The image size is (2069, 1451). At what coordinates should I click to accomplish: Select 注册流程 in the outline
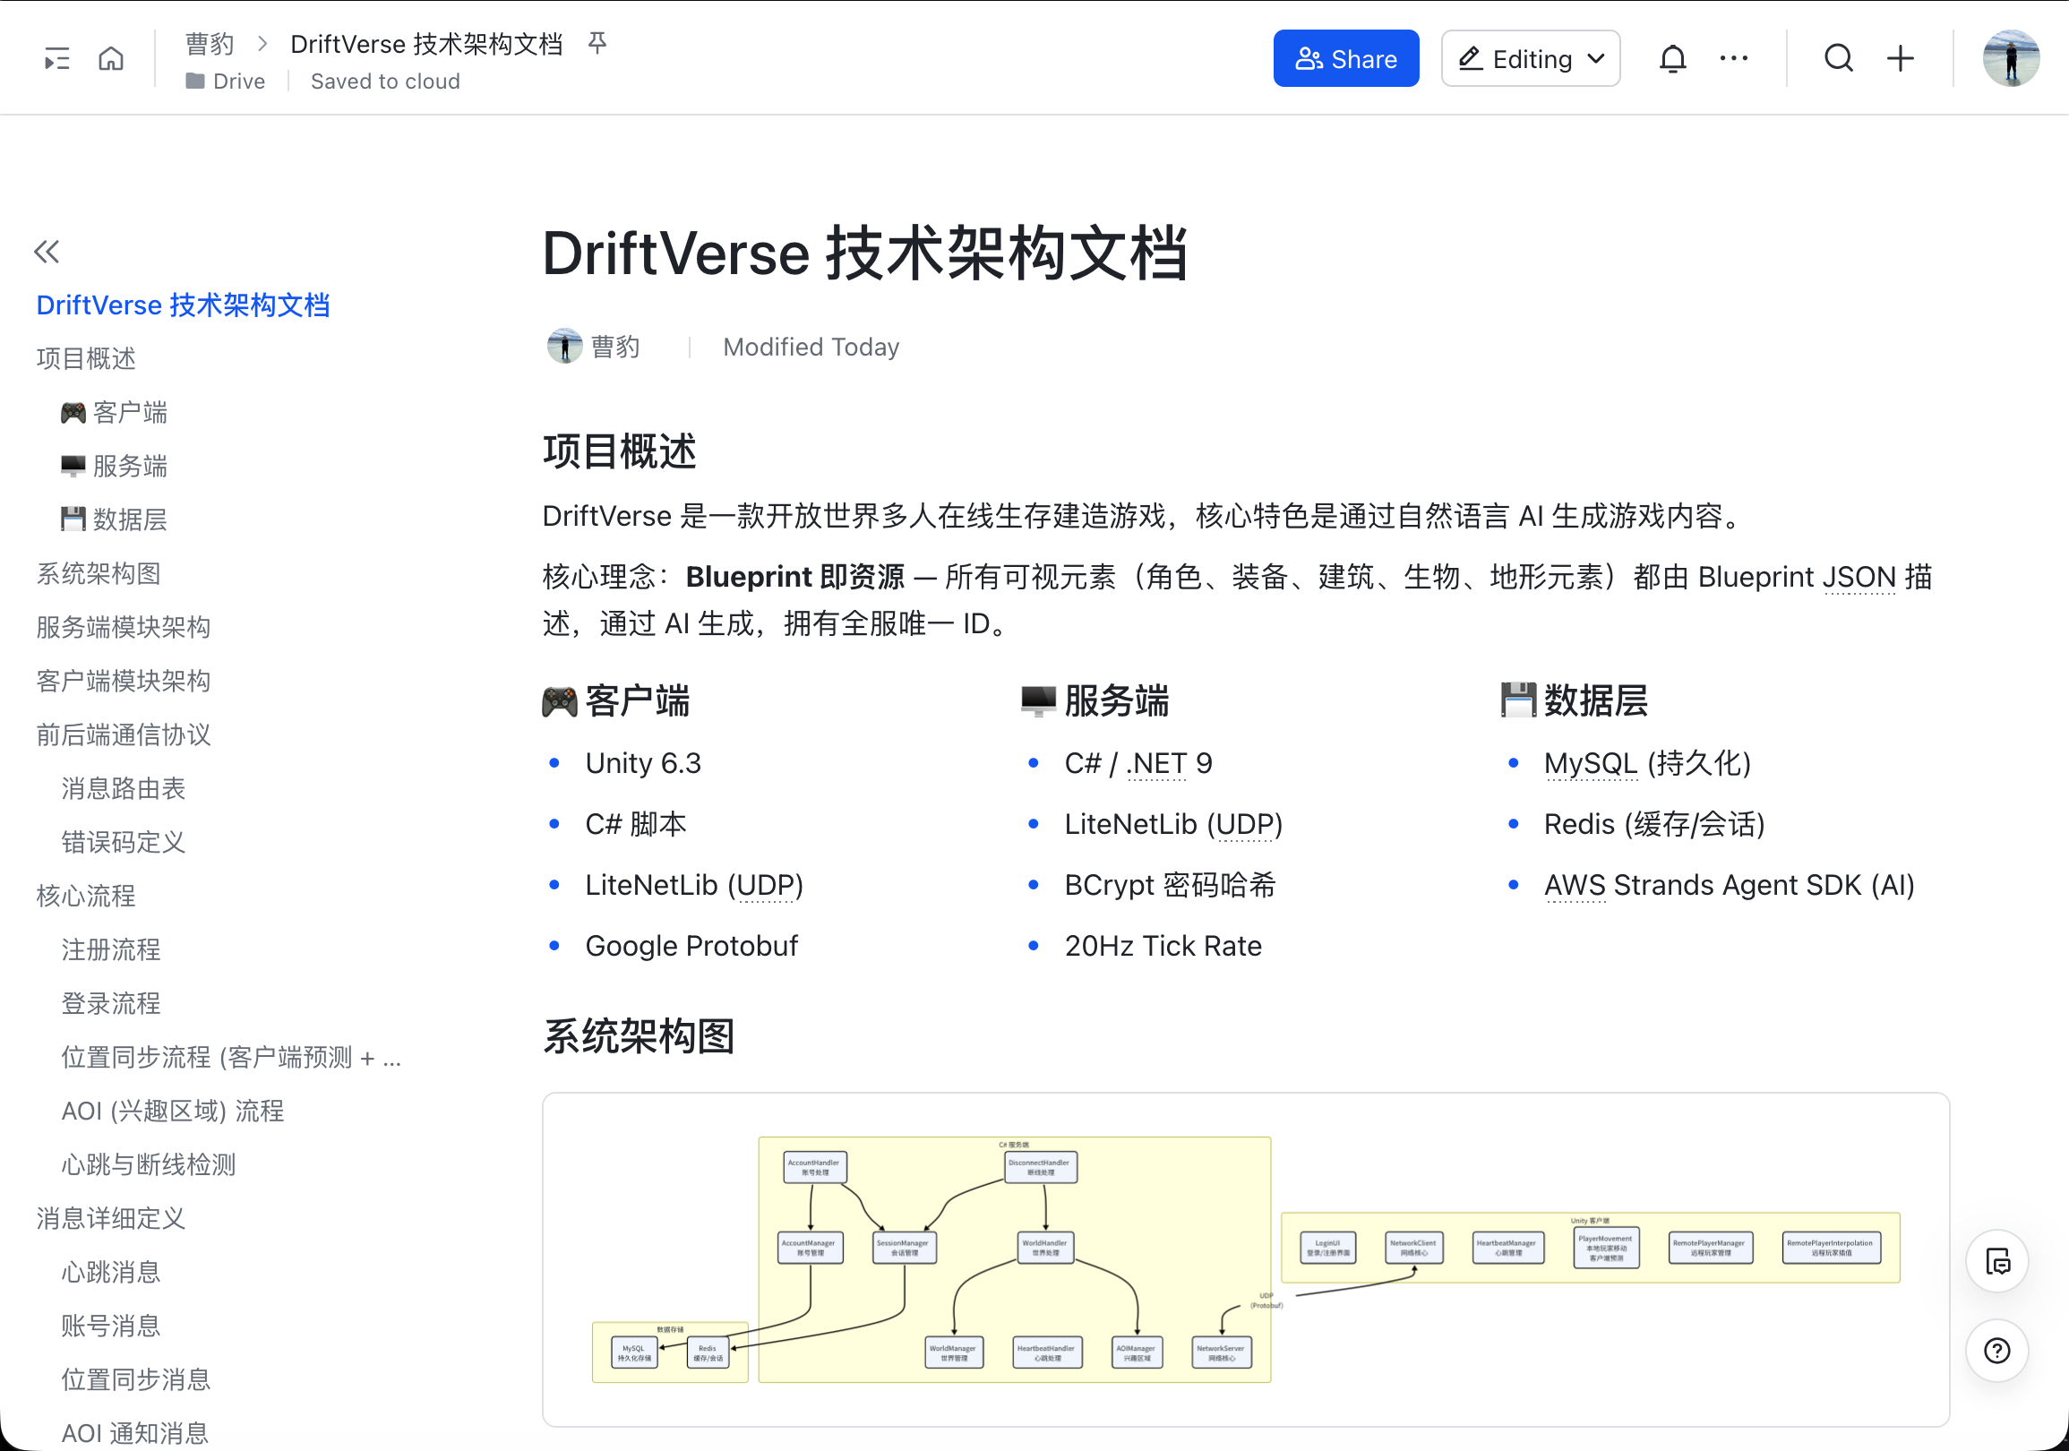tap(110, 949)
